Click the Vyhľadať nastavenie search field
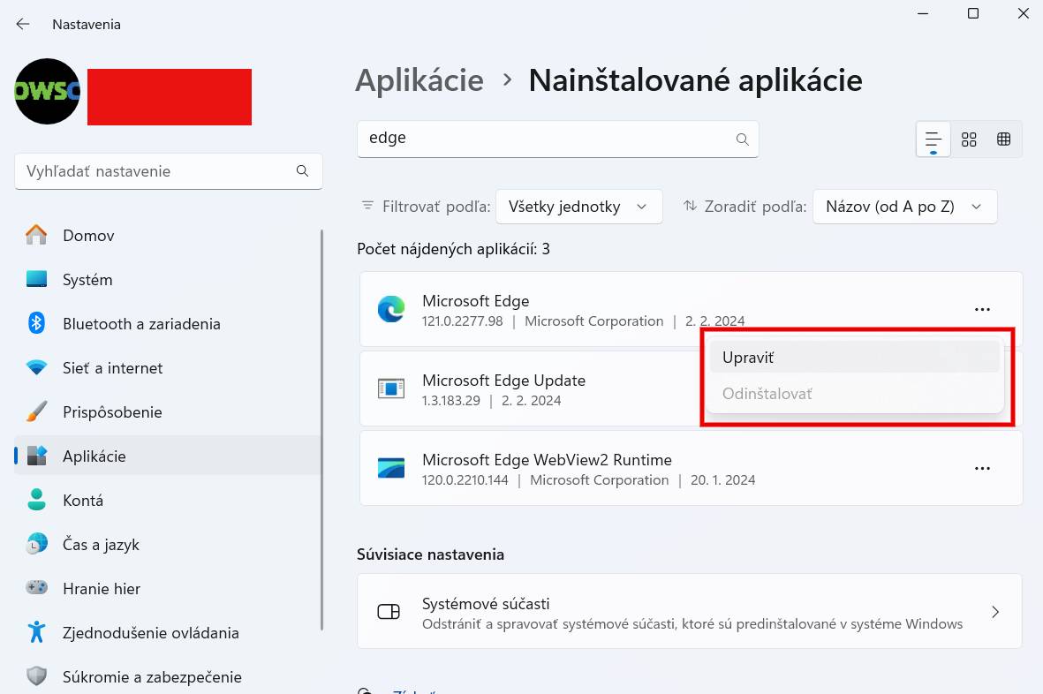The width and height of the screenshot is (1043, 694). click(x=169, y=171)
